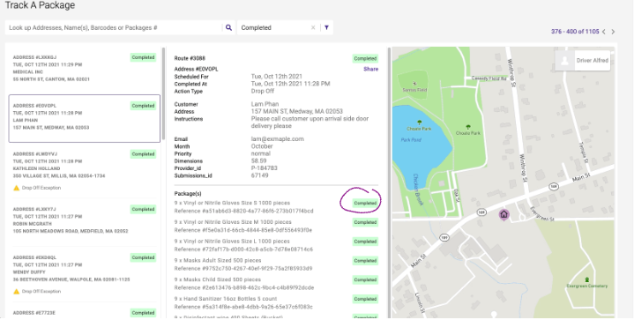Click warning icon under Wendy Duffy
634x320 pixels.
(x=16, y=291)
